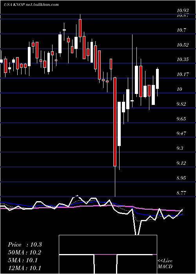Select the 10 price axis label
The width and height of the screenshot is (196, 274).
[x=180, y=90]
